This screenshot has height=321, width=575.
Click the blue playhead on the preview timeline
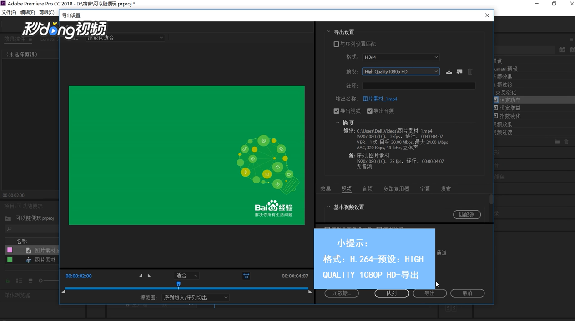[178, 285]
